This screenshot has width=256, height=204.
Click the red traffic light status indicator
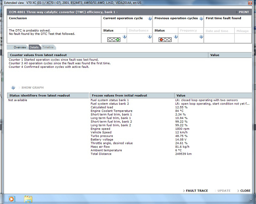coord(165,40)
